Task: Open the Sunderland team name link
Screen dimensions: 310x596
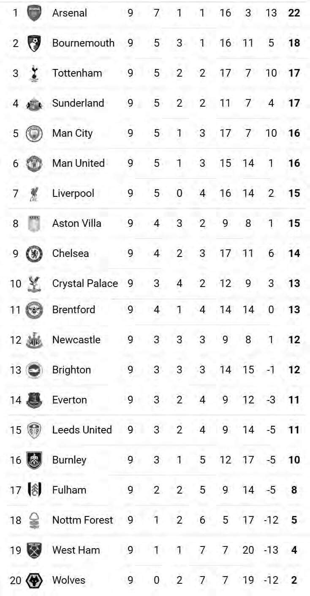Action: point(78,103)
